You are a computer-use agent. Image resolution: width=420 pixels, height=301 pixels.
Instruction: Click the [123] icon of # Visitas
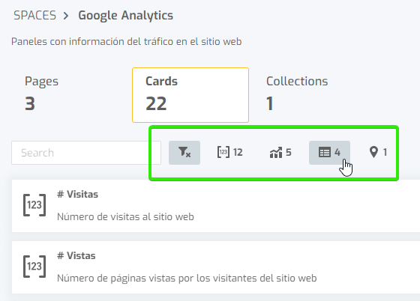pyautogui.click(x=34, y=205)
